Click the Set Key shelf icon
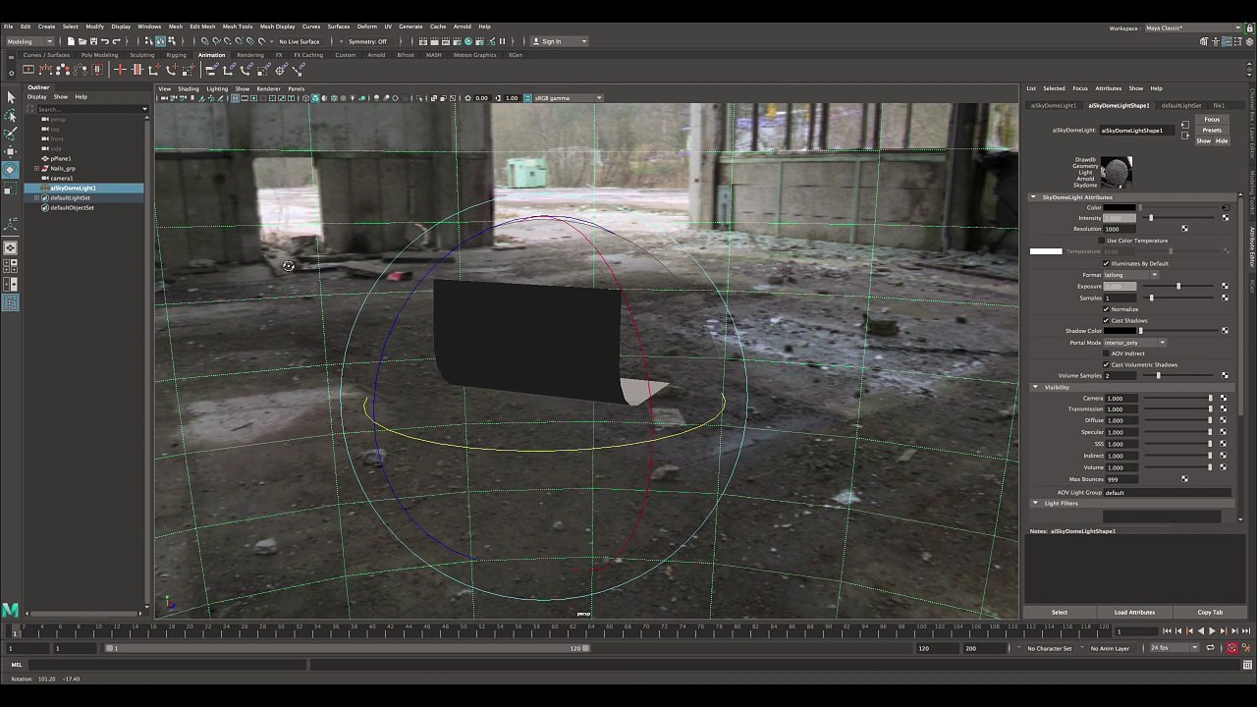The height and width of the screenshot is (707, 1257). coord(121,70)
